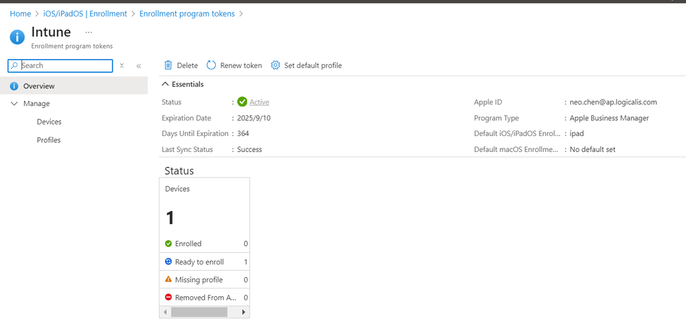Collapse the Essentials section

coord(165,85)
